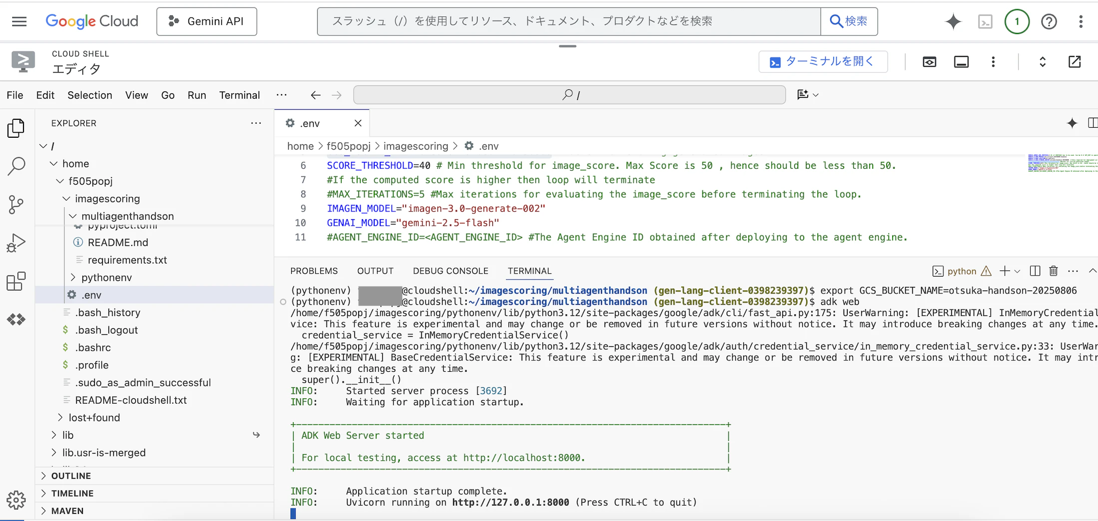Split the terminal panel
1098x521 pixels.
tap(1035, 271)
